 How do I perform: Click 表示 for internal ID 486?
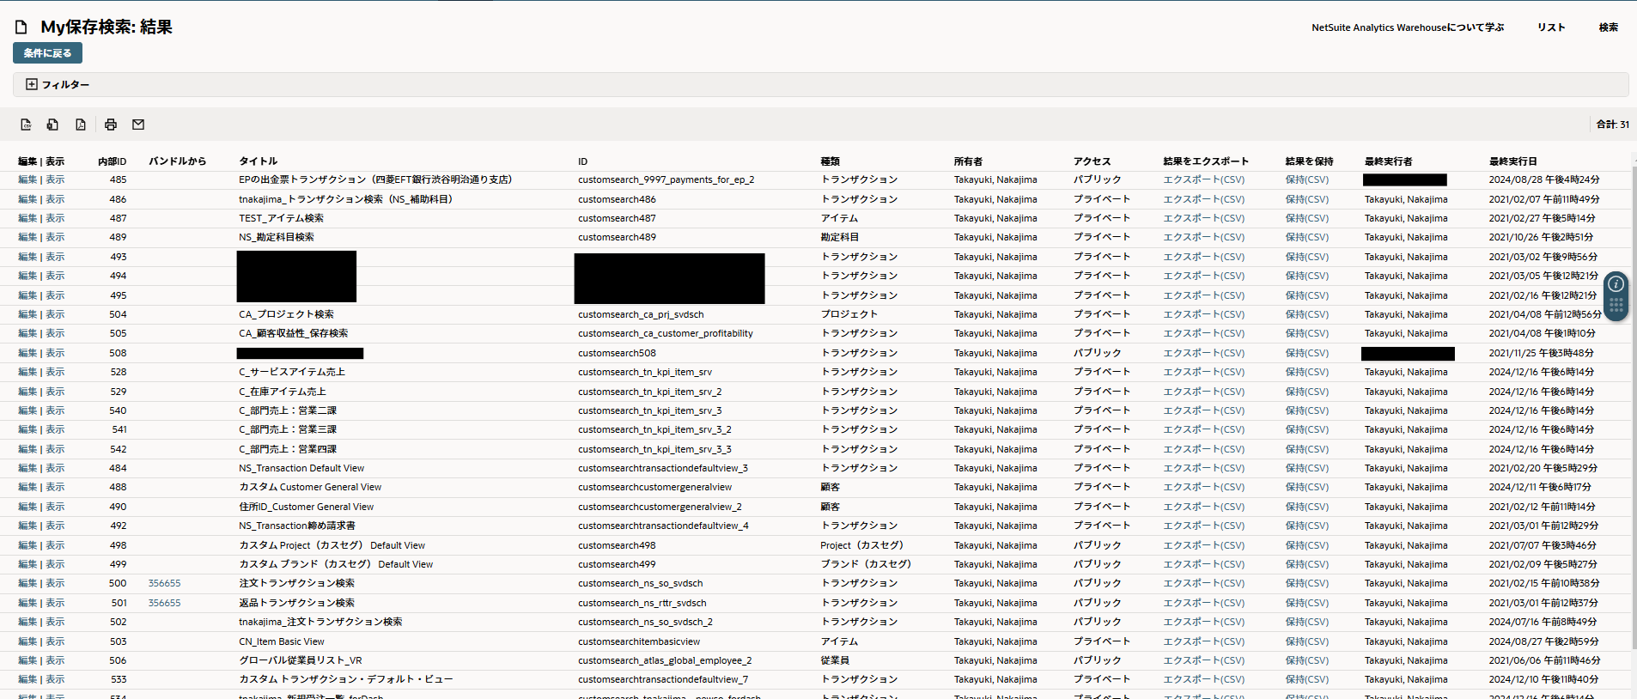point(55,199)
